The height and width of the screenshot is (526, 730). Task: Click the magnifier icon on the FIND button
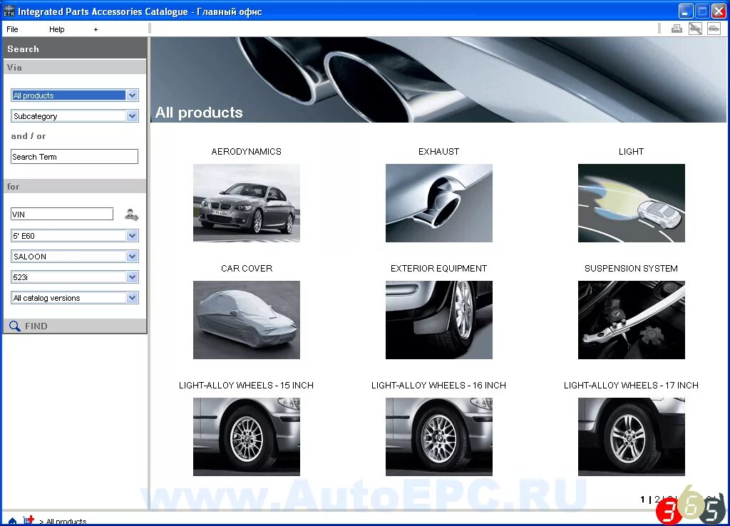(x=16, y=326)
